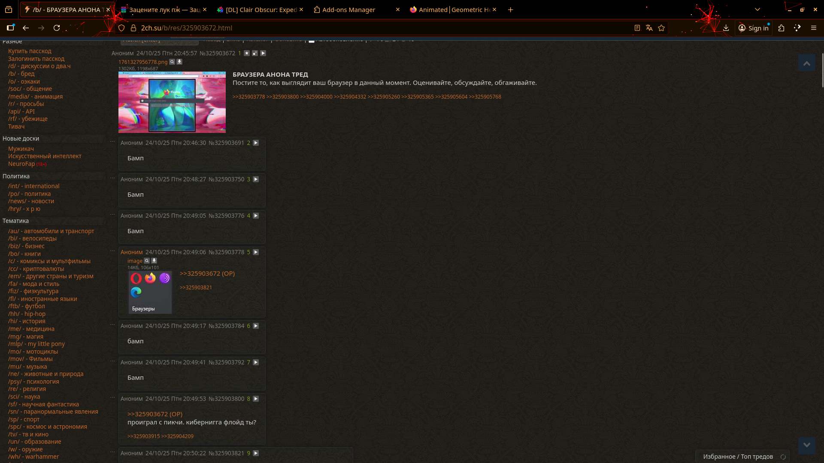Open the downloads panel
The image size is (824, 463).
726,28
